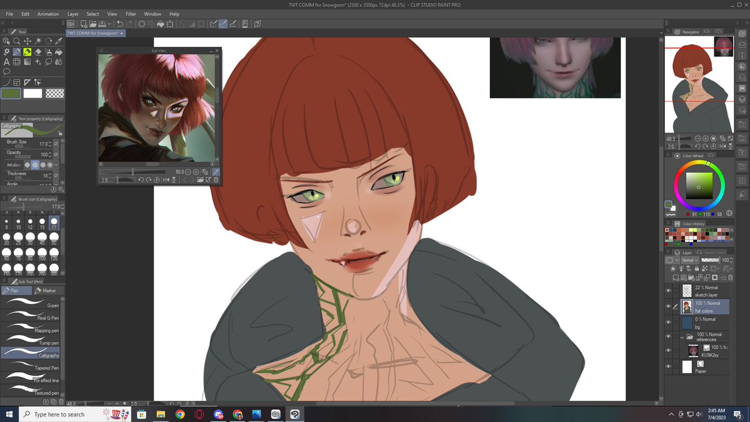Toggle visibility of the bg layer
The image size is (750, 422).
pyautogui.click(x=668, y=322)
